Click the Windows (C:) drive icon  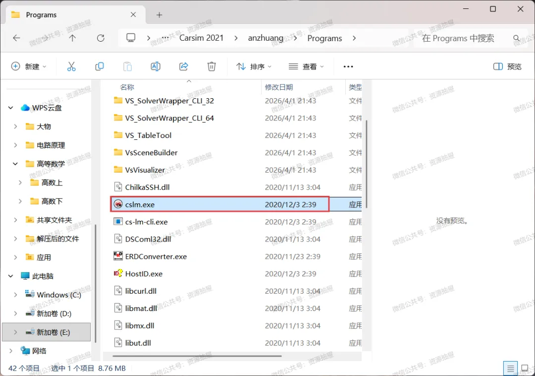click(30, 294)
